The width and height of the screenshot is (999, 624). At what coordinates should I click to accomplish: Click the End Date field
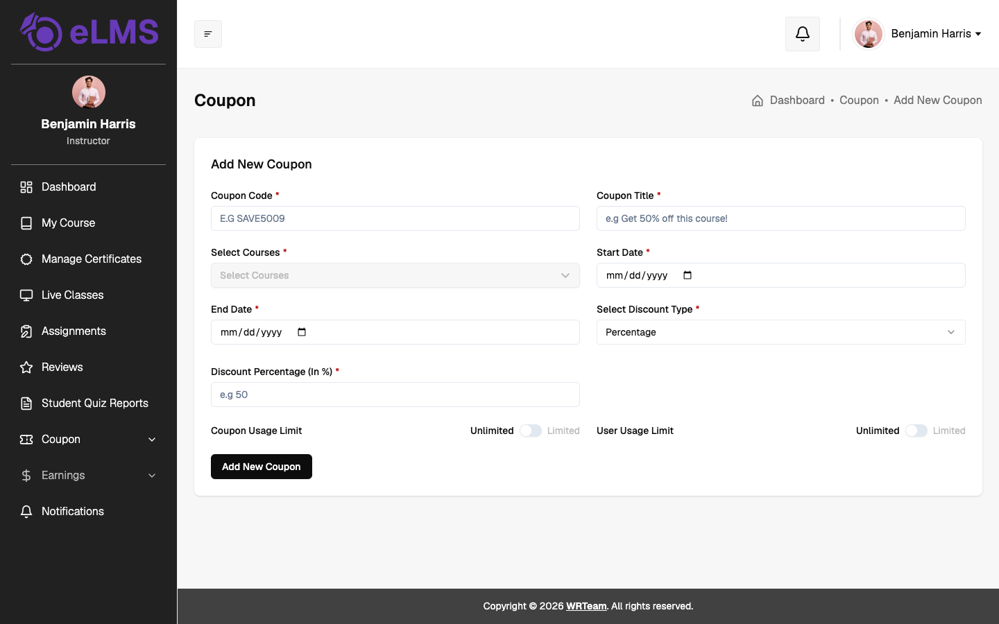click(395, 332)
